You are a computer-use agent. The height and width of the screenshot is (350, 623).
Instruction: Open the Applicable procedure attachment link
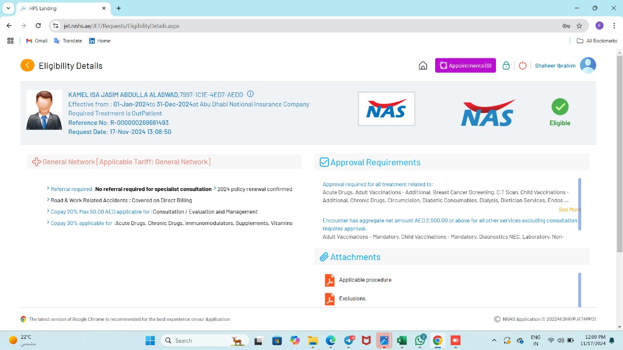[365, 280]
